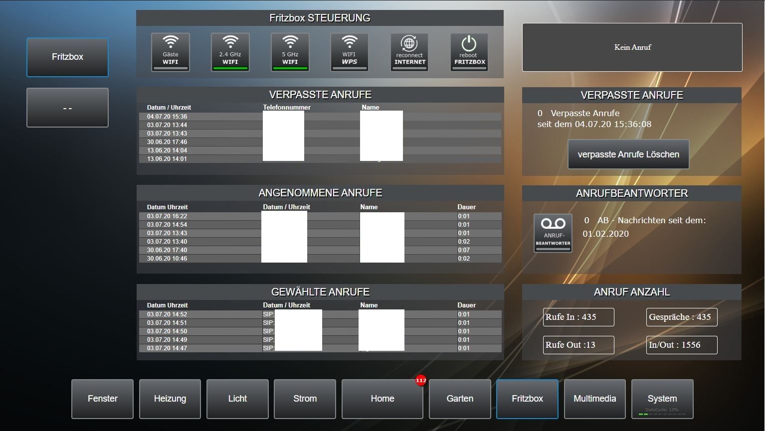The height and width of the screenshot is (431, 765).
Task: Select accepted call row 03.07.20 16:22
Action: click(320, 216)
